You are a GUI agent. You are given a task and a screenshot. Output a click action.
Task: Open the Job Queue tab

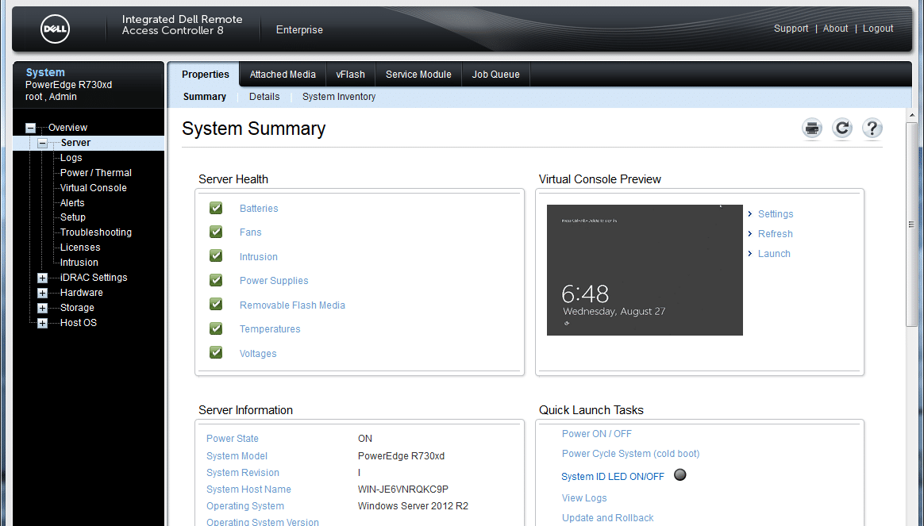[495, 75]
